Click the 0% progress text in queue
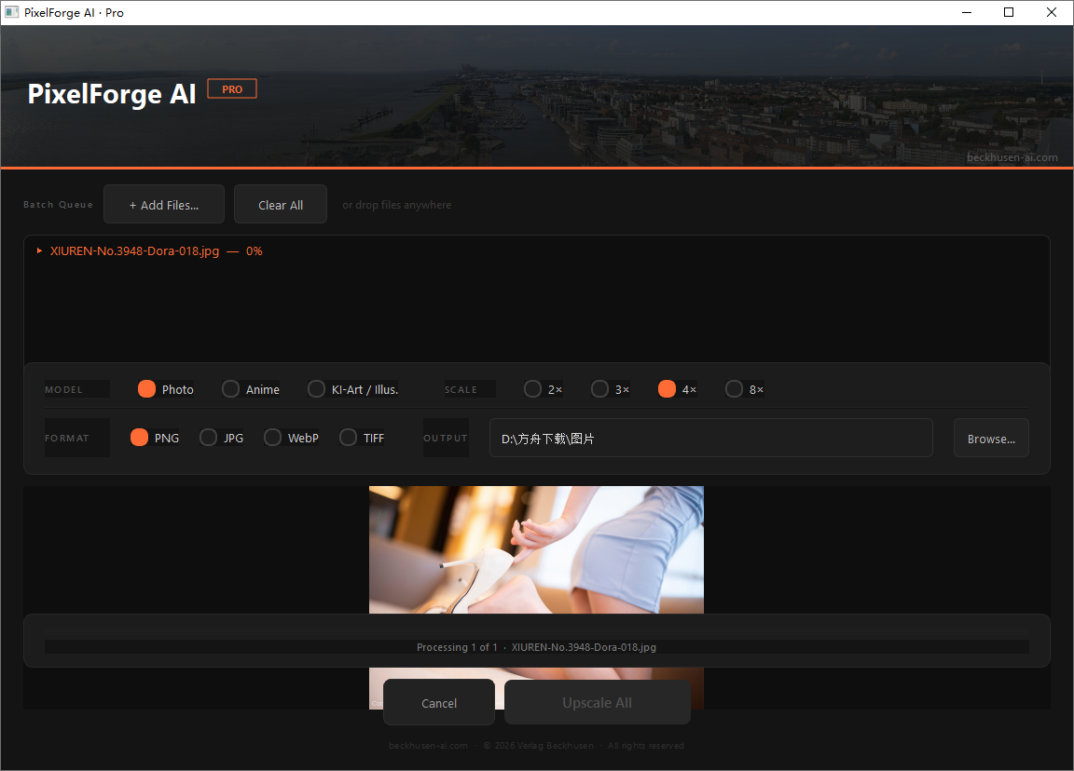 coord(255,251)
